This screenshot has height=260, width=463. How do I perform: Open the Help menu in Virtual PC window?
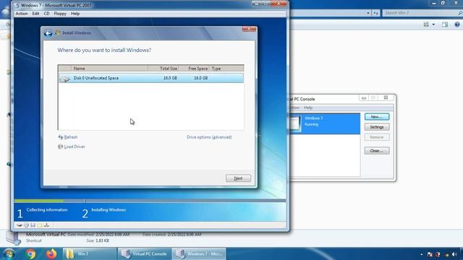tap(75, 14)
